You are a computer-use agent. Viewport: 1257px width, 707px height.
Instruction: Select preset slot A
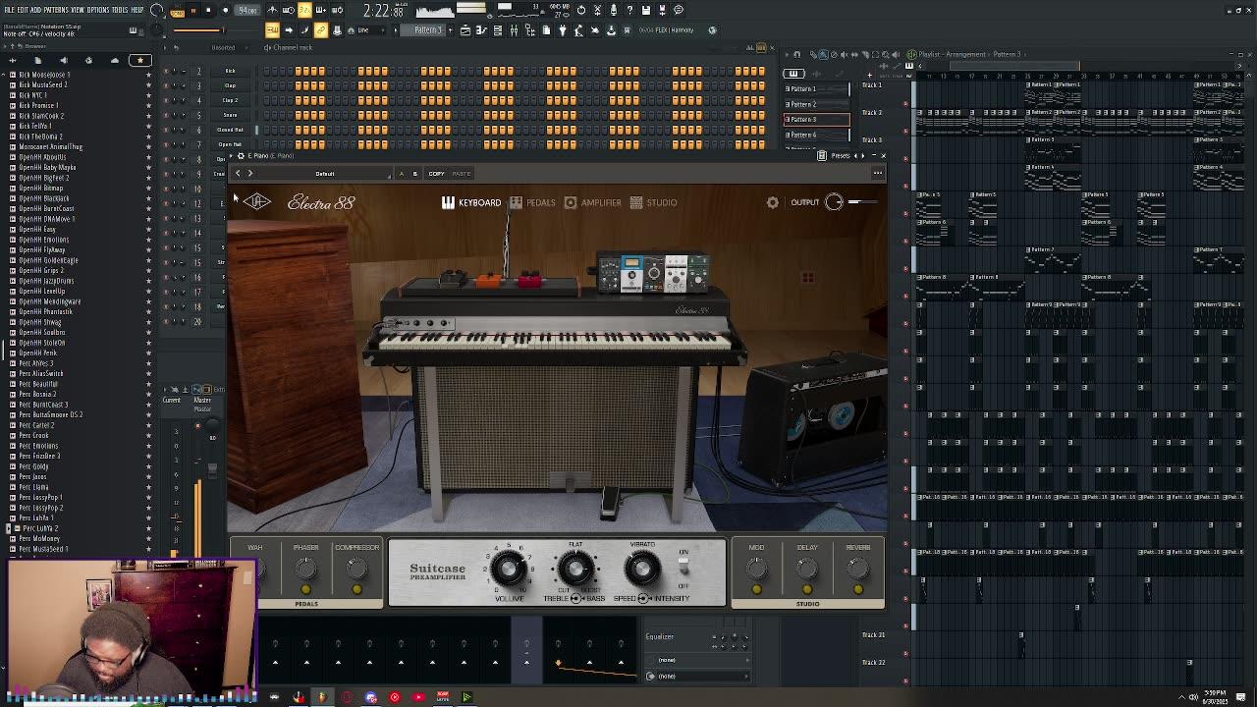pos(401,174)
